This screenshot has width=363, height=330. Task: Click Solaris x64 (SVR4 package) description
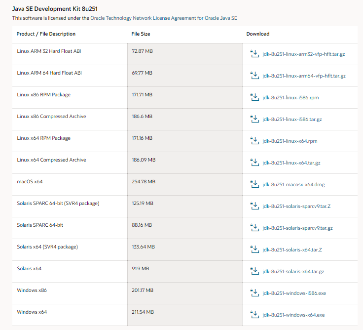click(x=47, y=247)
